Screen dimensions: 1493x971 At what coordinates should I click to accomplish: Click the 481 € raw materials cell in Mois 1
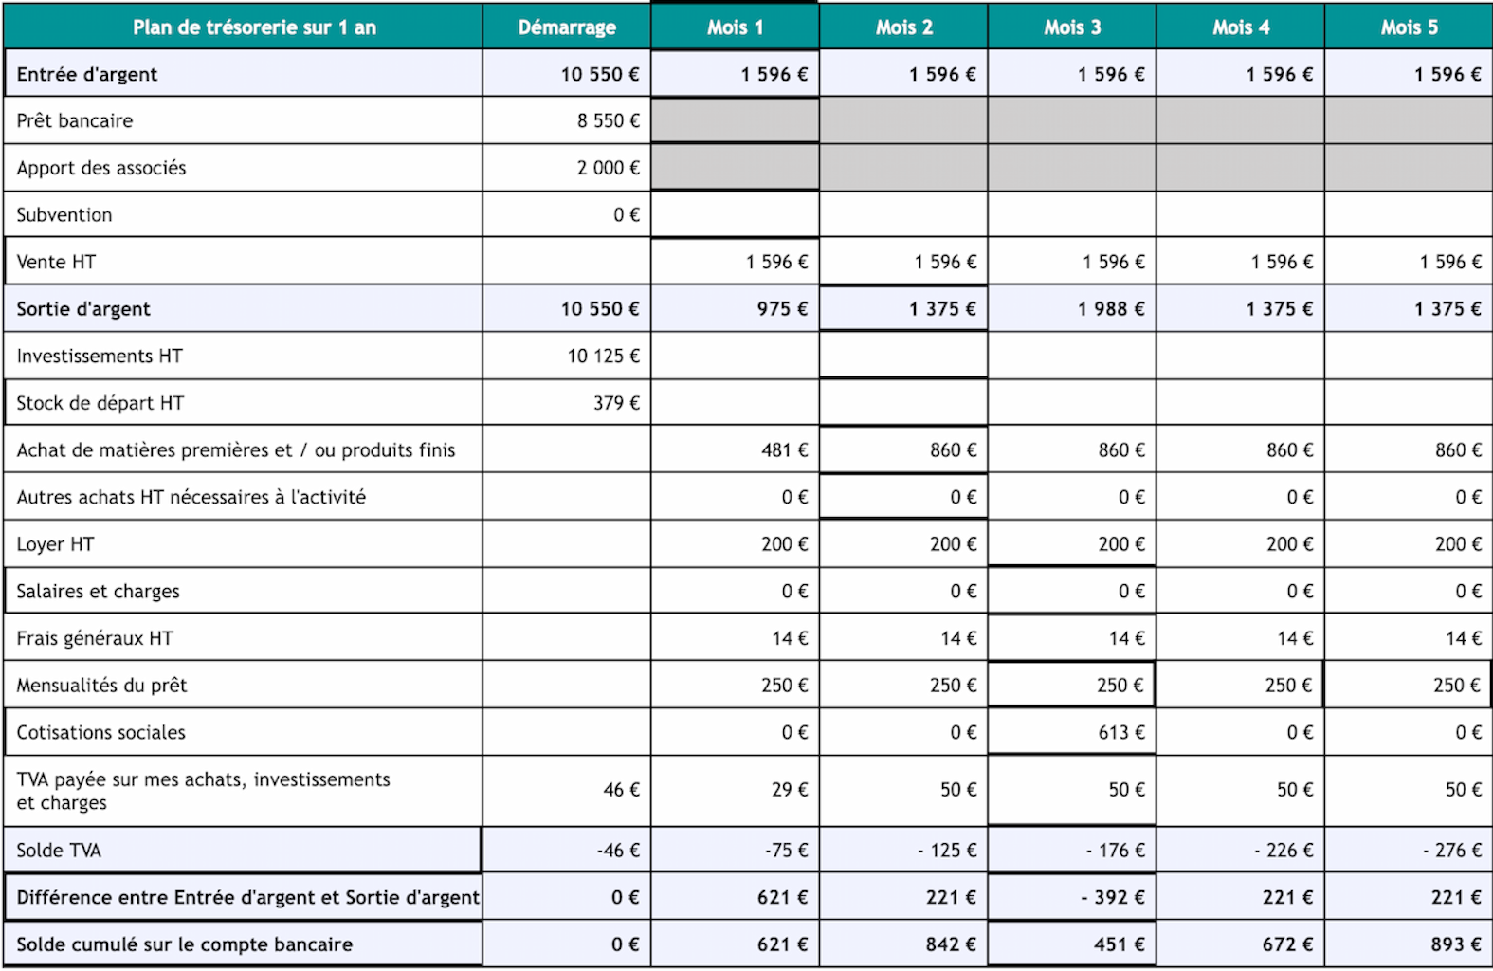click(x=735, y=449)
